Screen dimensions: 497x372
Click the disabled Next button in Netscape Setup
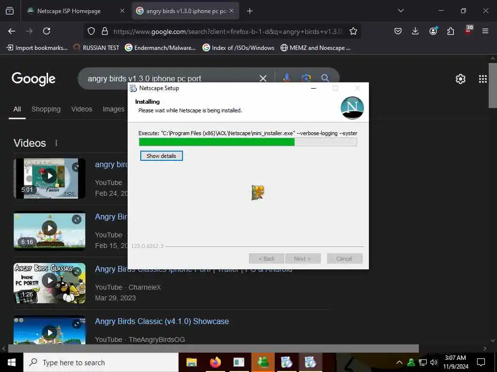(303, 259)
